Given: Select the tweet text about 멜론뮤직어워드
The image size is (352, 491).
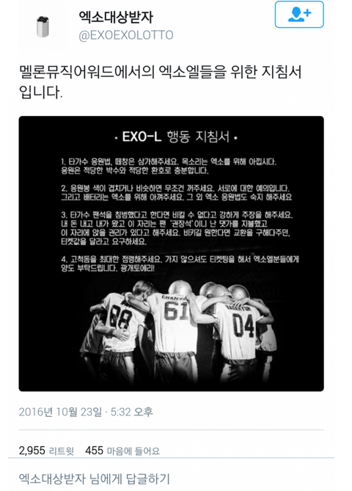Looking at the screenshot, I should coord(160,82).
